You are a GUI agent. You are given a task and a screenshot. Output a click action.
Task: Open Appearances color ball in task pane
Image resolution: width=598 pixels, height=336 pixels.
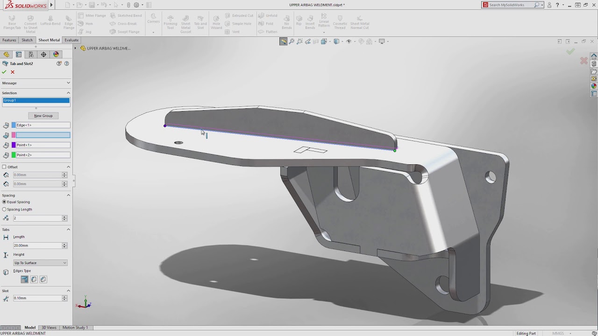tap(594, 86)
